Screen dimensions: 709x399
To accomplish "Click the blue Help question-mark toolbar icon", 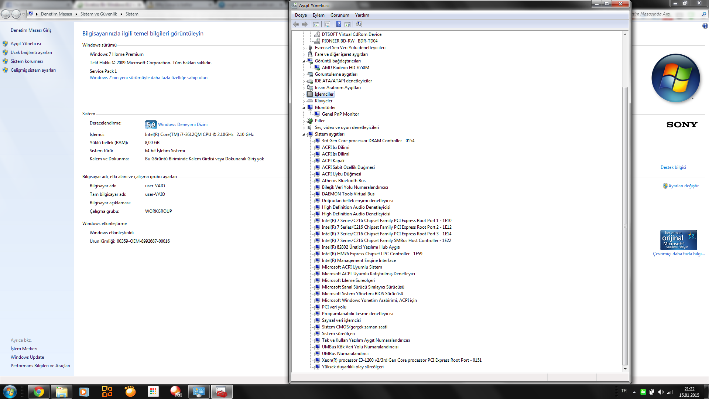I will [339, 24].
